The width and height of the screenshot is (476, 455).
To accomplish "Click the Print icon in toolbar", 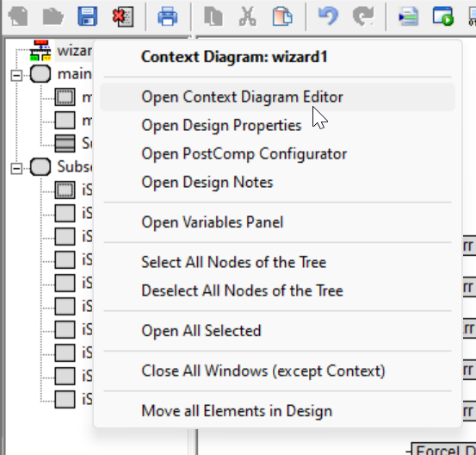I will click(168, 16).
